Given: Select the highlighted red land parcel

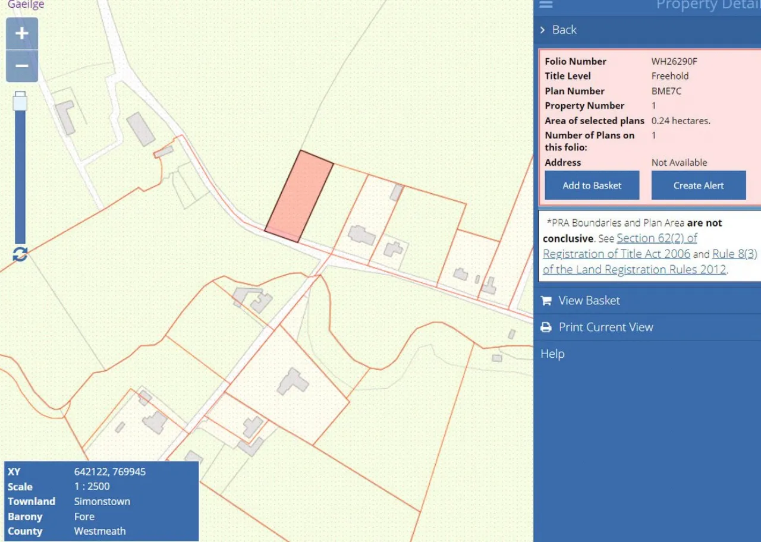Looking at the screenshot, I should point(299,196).
